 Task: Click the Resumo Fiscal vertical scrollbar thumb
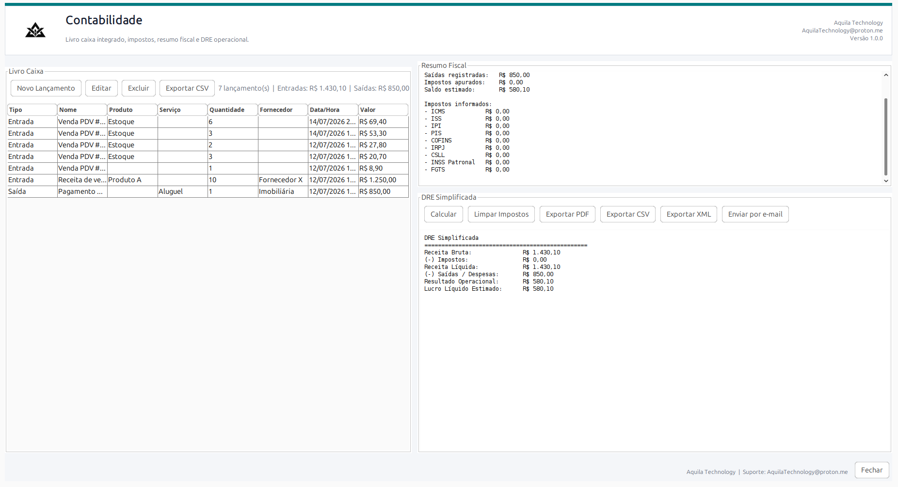(886, 137)
